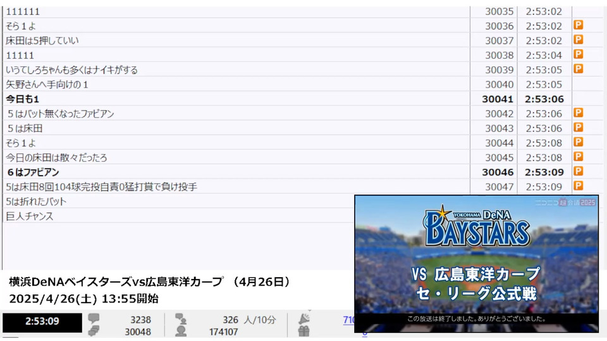The width and height of the screenshot is (607, 341).
Task: Click comment number 30035
Action: 499,11
